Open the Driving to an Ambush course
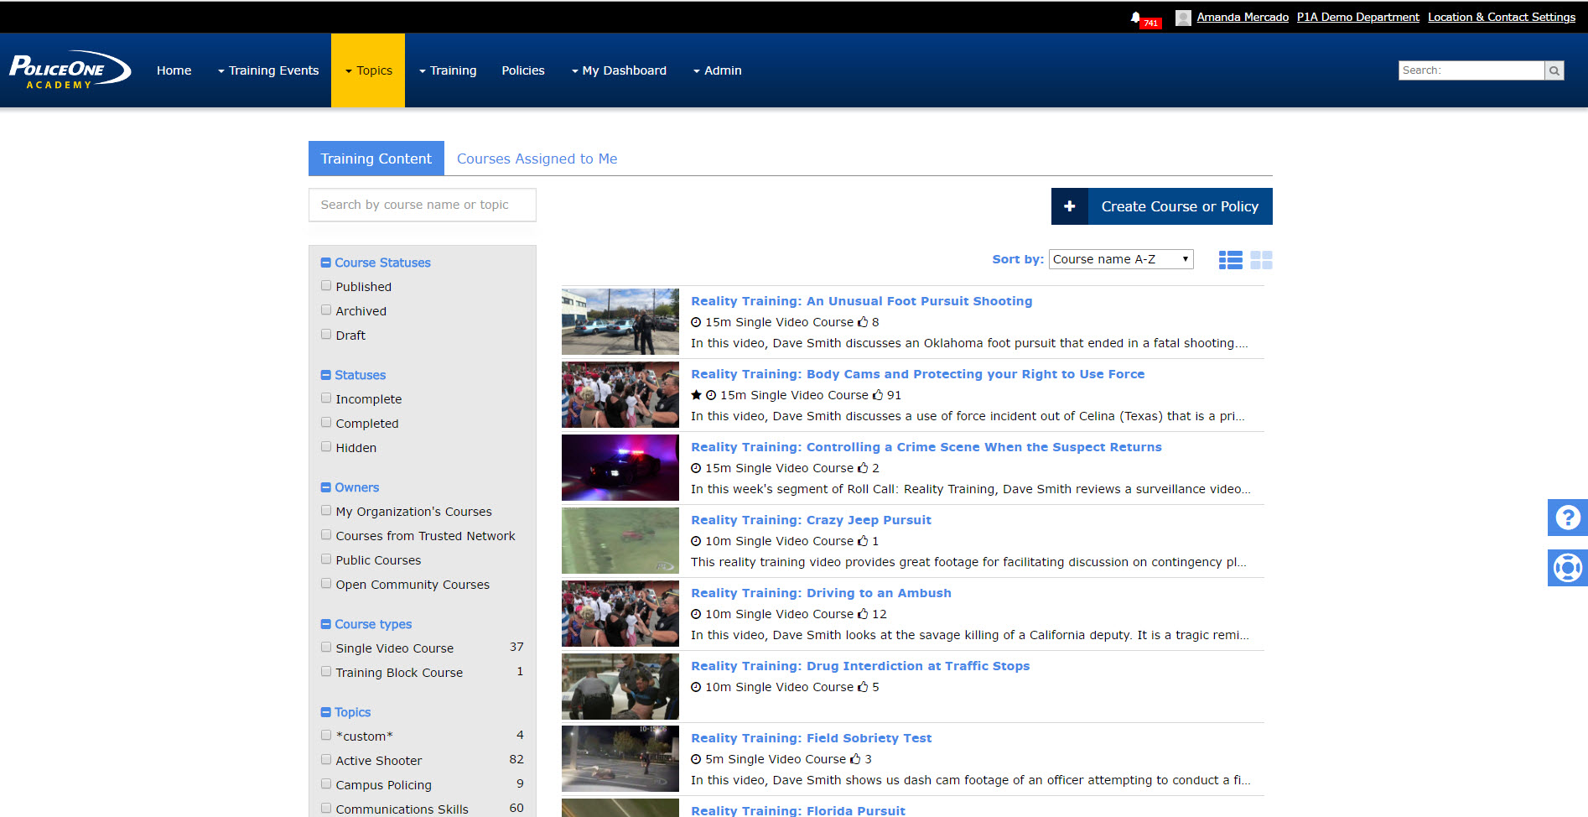 click(x=821, y=593)
